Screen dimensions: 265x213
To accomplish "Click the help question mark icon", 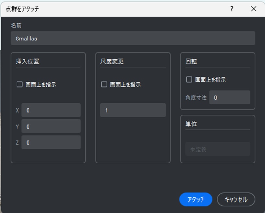I will [232, 9].
